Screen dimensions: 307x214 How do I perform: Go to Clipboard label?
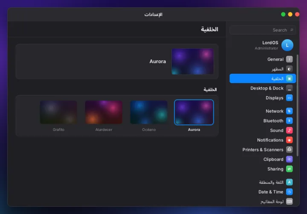[x=273, y=159]
